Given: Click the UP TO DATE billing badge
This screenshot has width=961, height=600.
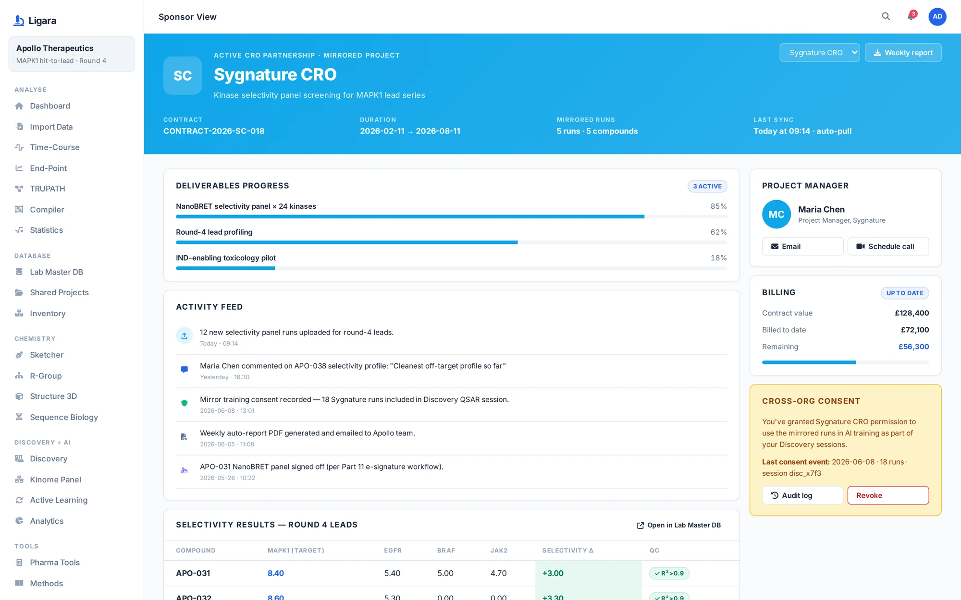Looking at the screenshot, I should click(x=905, y=293).
